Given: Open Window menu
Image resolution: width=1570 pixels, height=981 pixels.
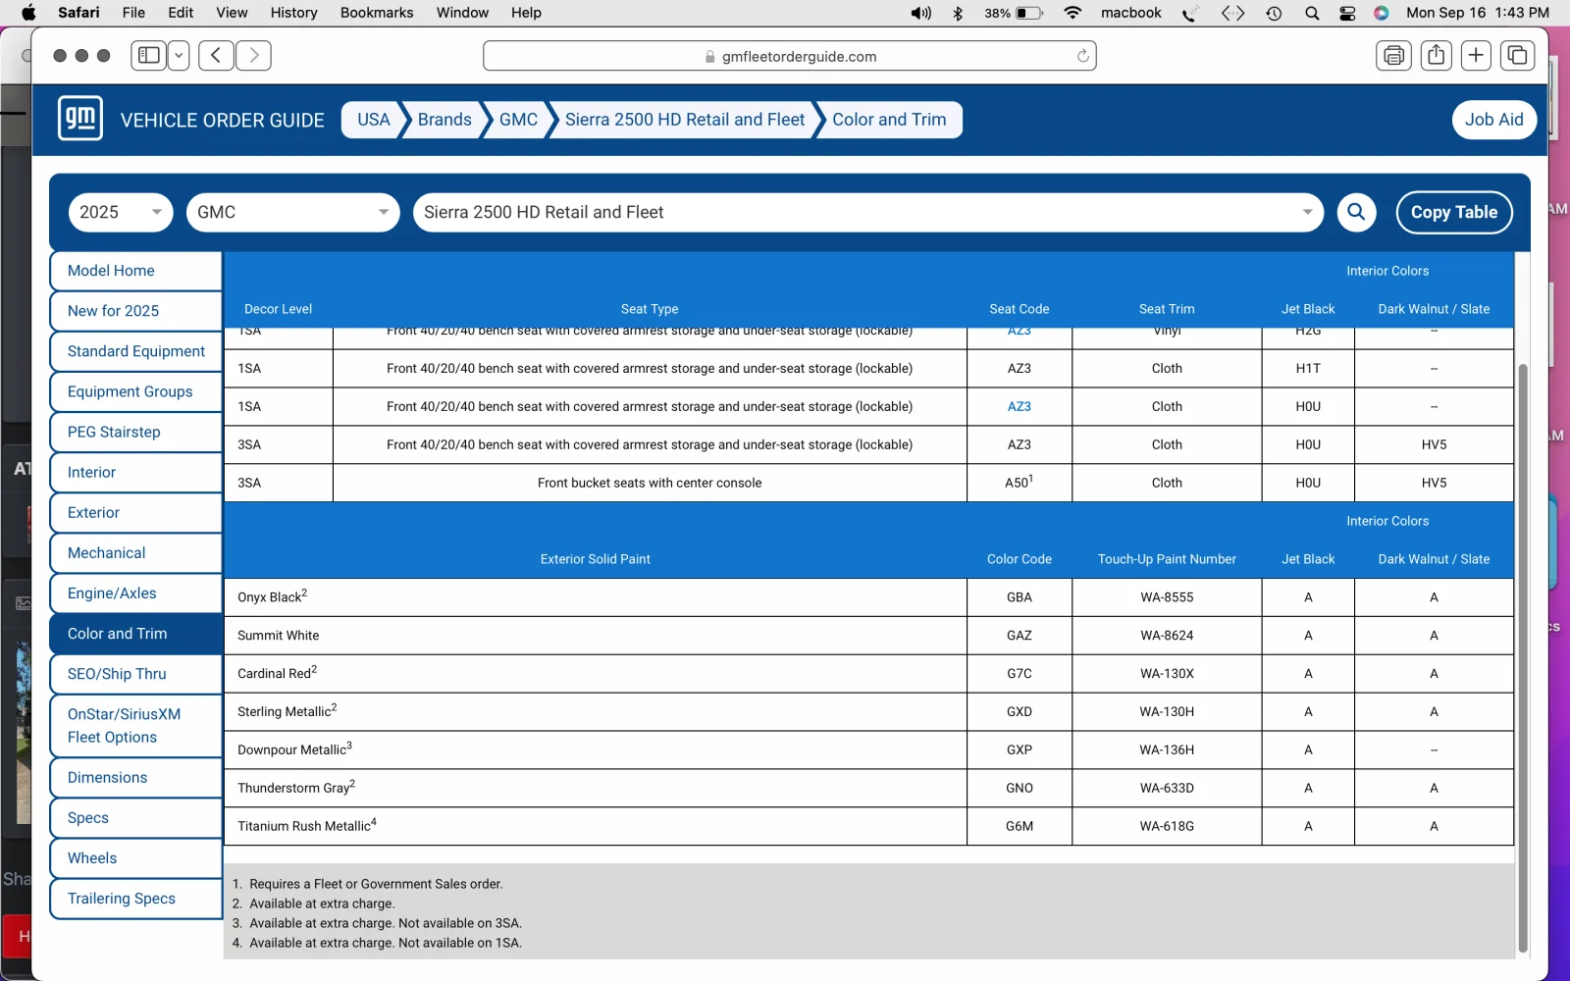Looking at the screenshot, I should pos(462,13).
